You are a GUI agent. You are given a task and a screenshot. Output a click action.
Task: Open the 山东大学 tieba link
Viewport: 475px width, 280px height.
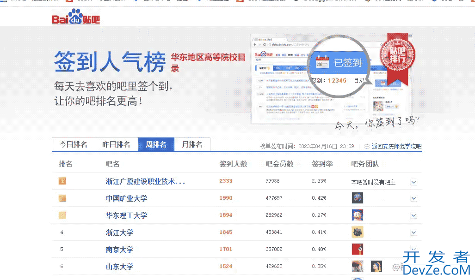(119, 267)
